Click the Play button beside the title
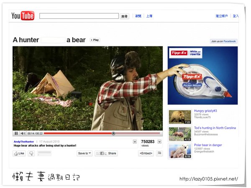251x188 pixels. pos(95,40)
